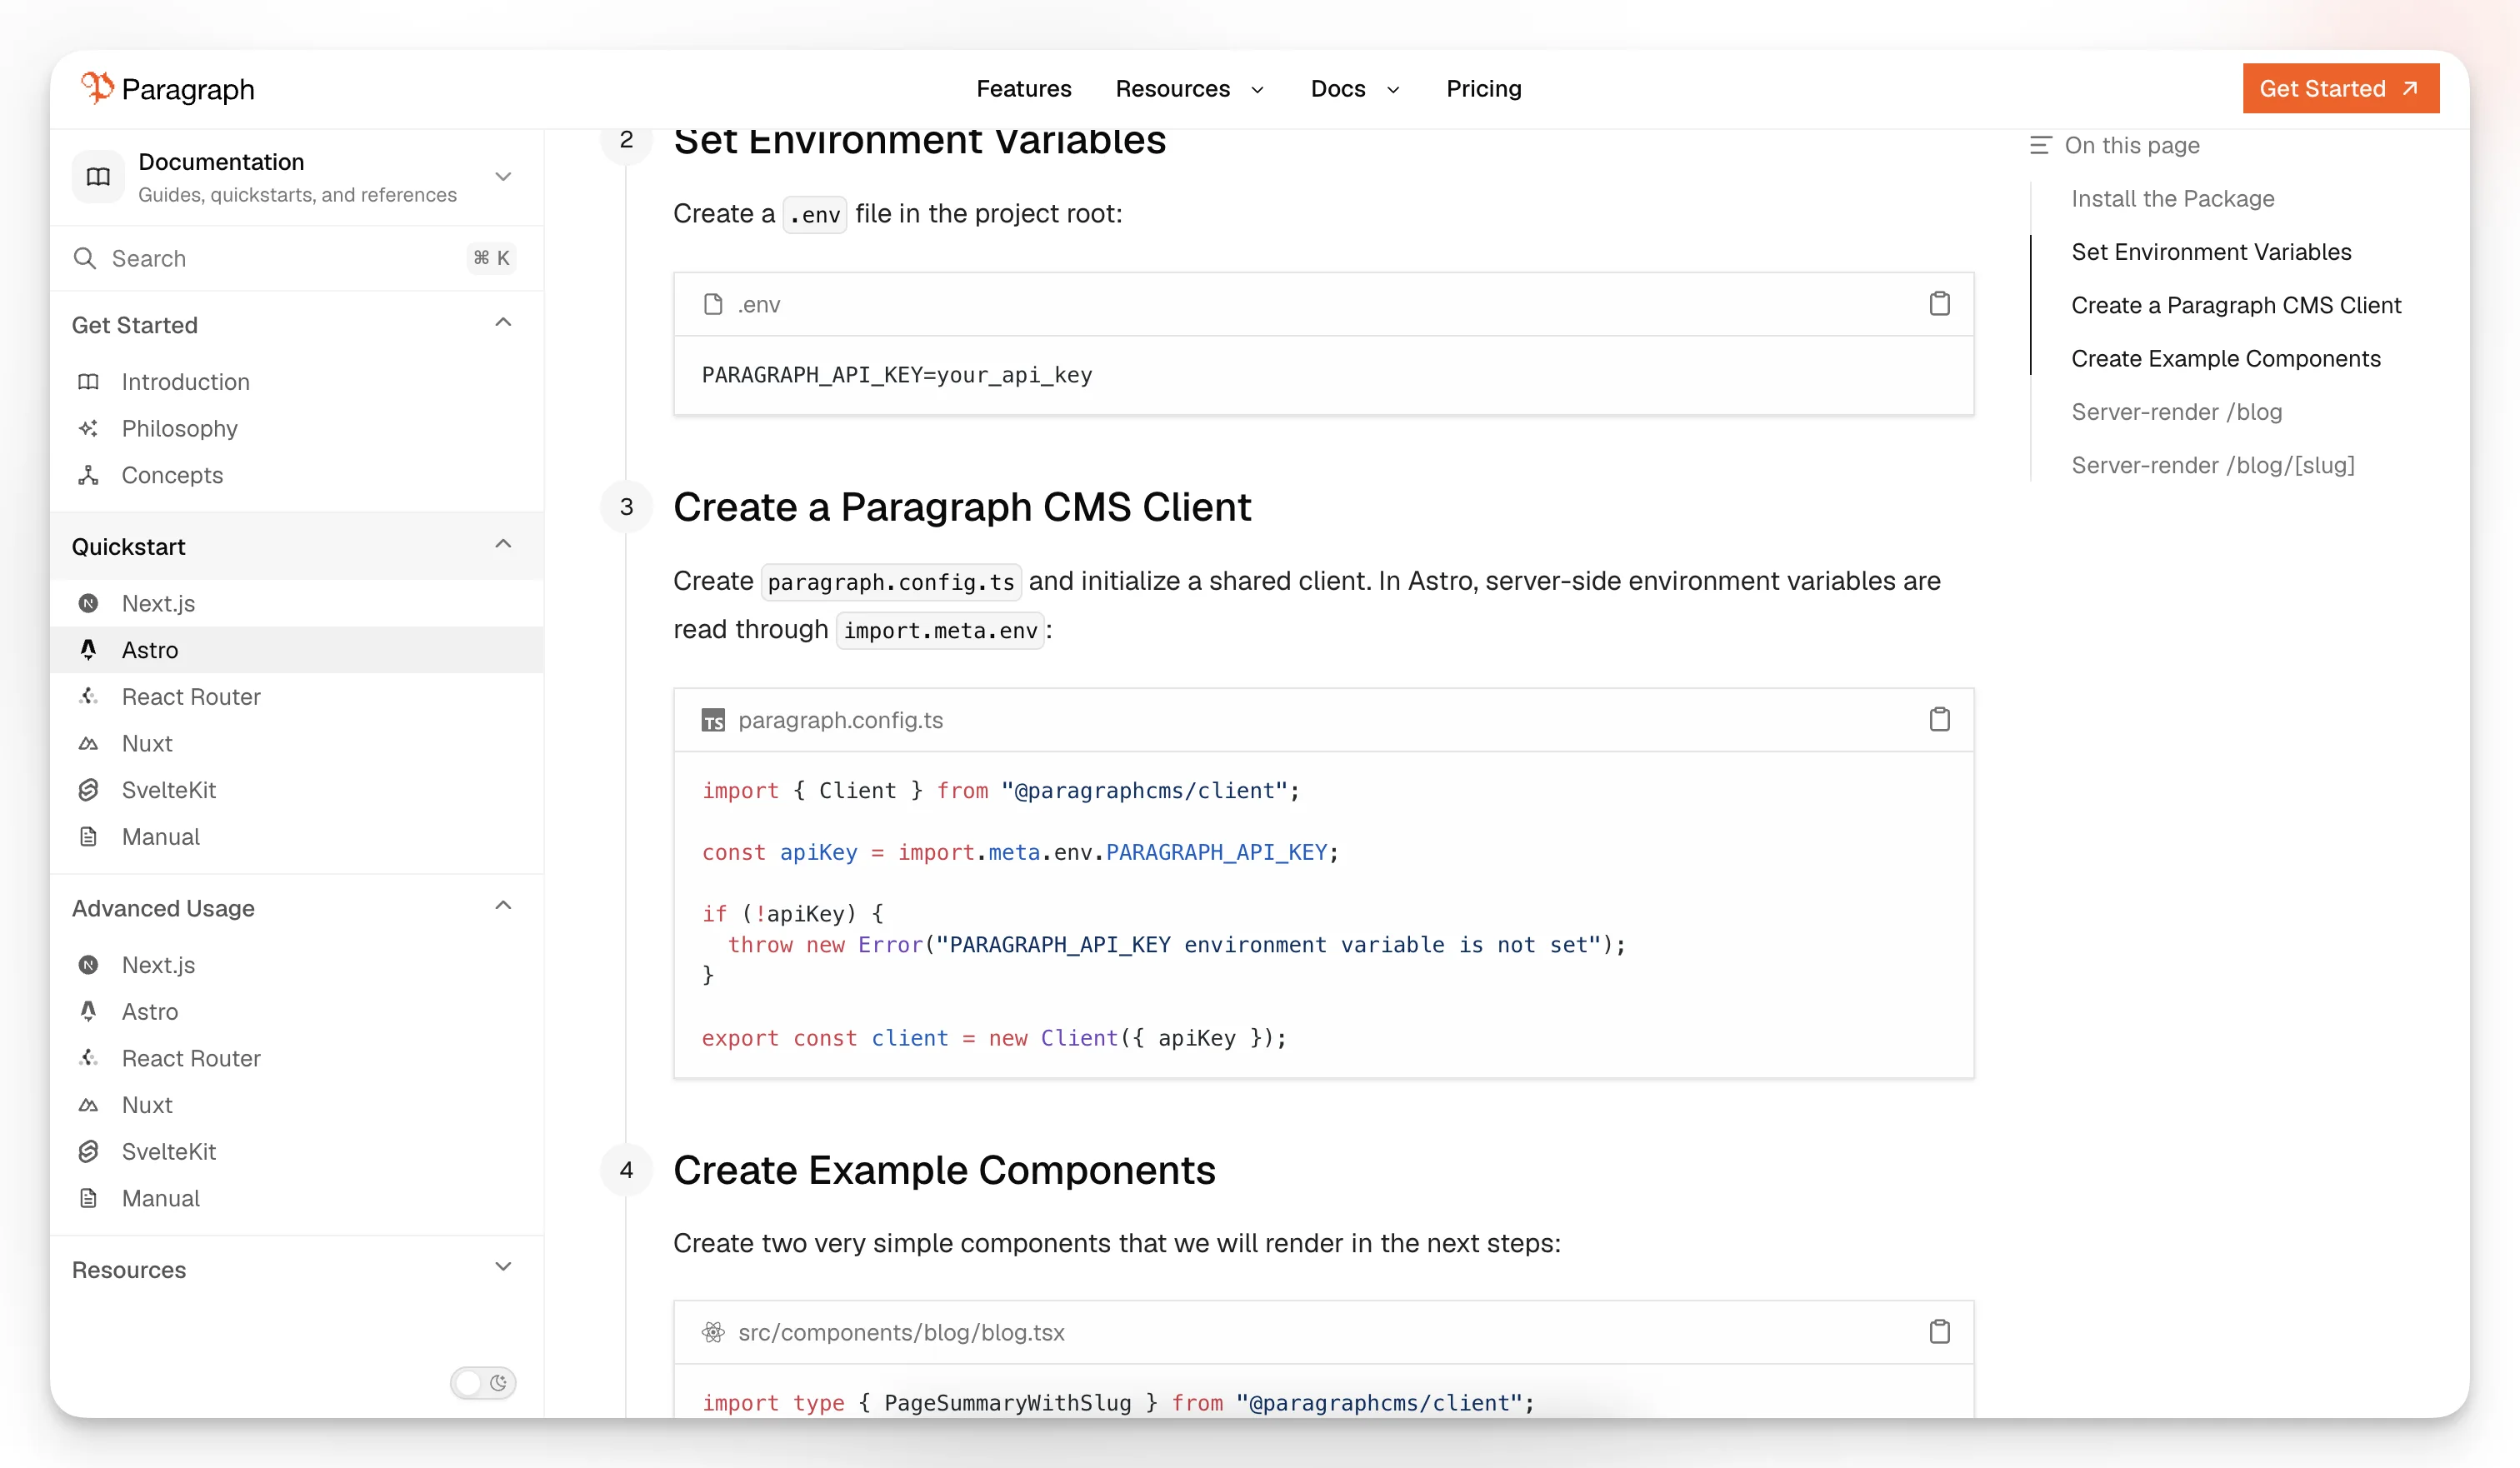Jump to Create a Paragraph CMS Client

2236,305
